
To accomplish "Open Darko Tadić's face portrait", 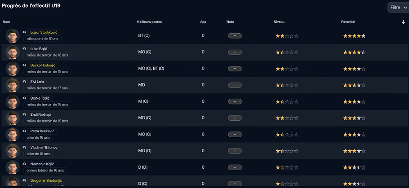I will click(x=13, y=101).
